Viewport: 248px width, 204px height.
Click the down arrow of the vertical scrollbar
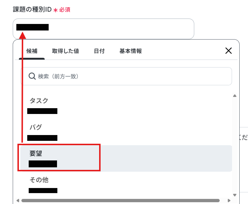pyautogui.click(x=235, y=194)
